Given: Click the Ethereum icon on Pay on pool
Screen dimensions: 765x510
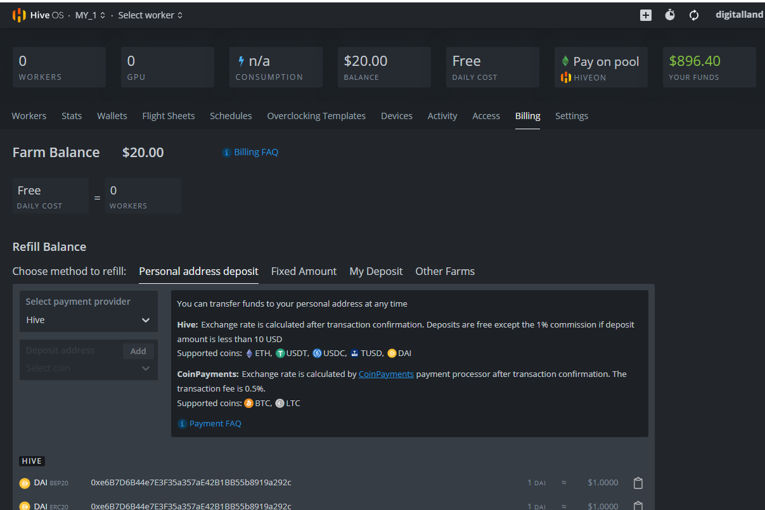Looking at the screenshot, I should click(x=565, y=61).
